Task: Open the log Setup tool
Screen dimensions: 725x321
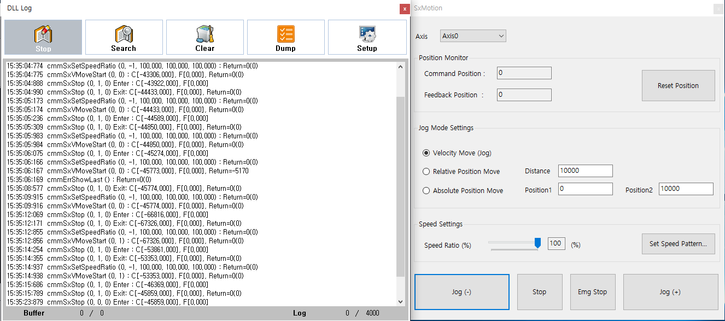Action: click(367, 37)
